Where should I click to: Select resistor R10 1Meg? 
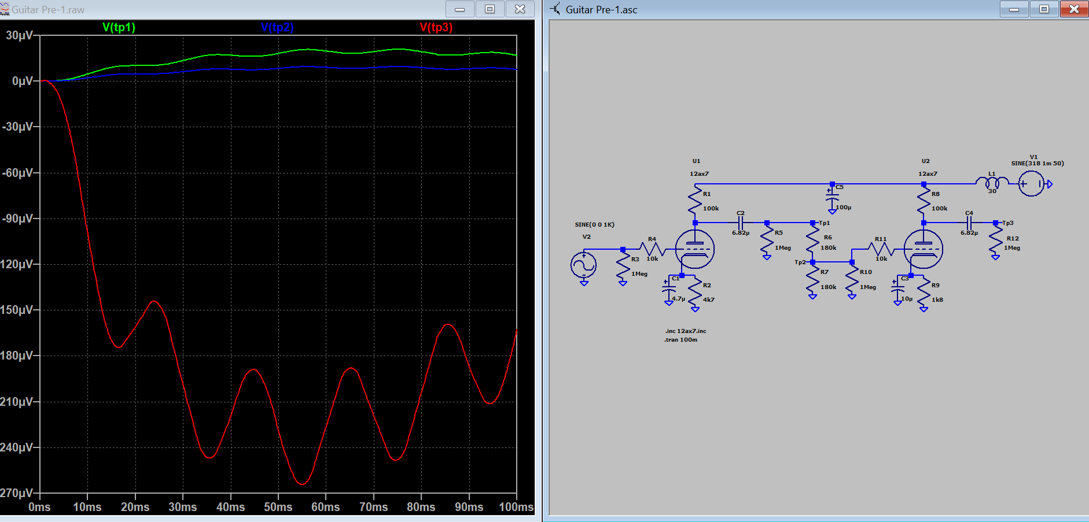pyautogui.click(x=852, y=279)
